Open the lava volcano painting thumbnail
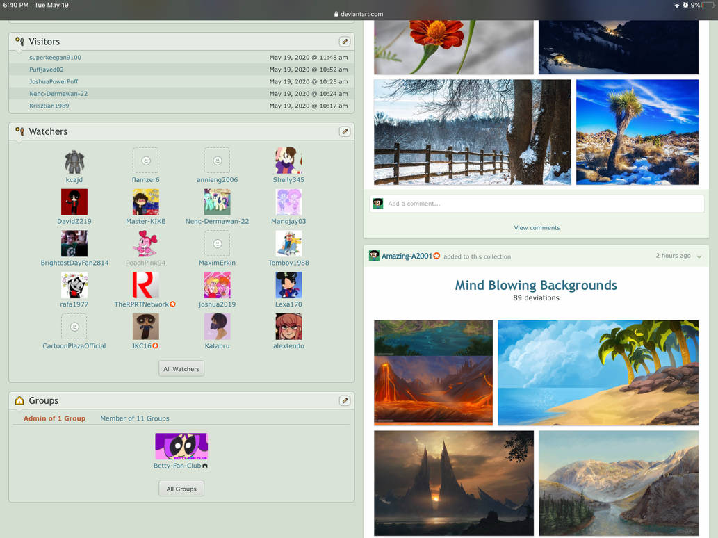This screenshot has height=538, width=718. point(433,373)
